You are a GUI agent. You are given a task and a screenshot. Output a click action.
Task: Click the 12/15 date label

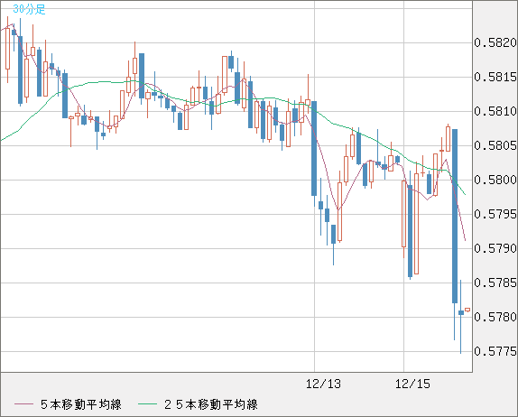[412, 384]
